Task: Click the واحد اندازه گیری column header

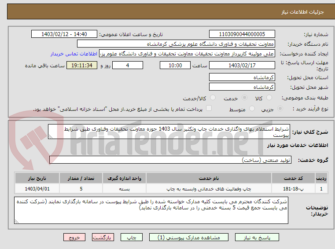Action: (124, 178)
